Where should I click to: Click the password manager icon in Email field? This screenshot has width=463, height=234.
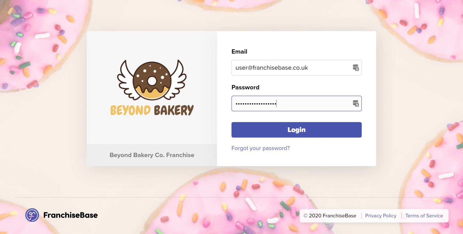(x=356, y=68)
